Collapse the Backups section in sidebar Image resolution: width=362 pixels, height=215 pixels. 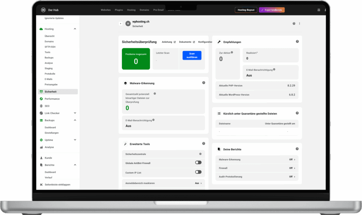tap(76, 120)
